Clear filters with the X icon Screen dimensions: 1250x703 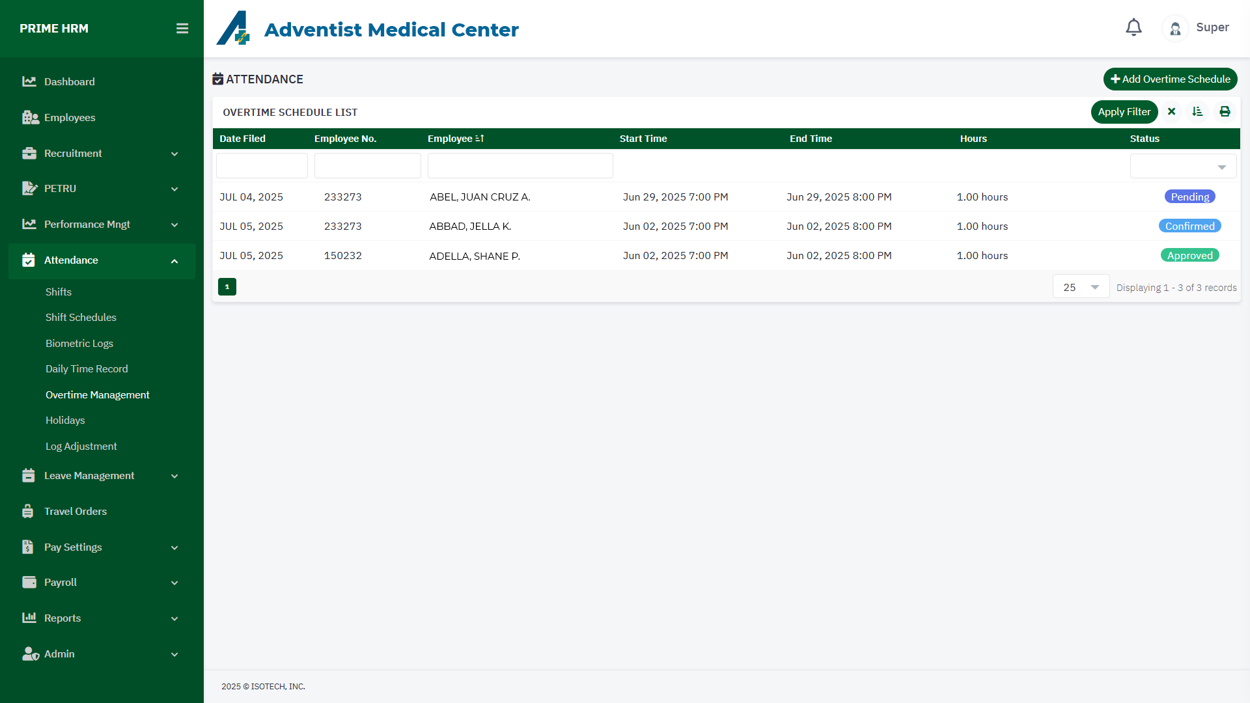point(1171,112)
